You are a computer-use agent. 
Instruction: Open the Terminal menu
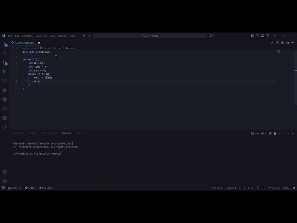(x=63, y=36)
